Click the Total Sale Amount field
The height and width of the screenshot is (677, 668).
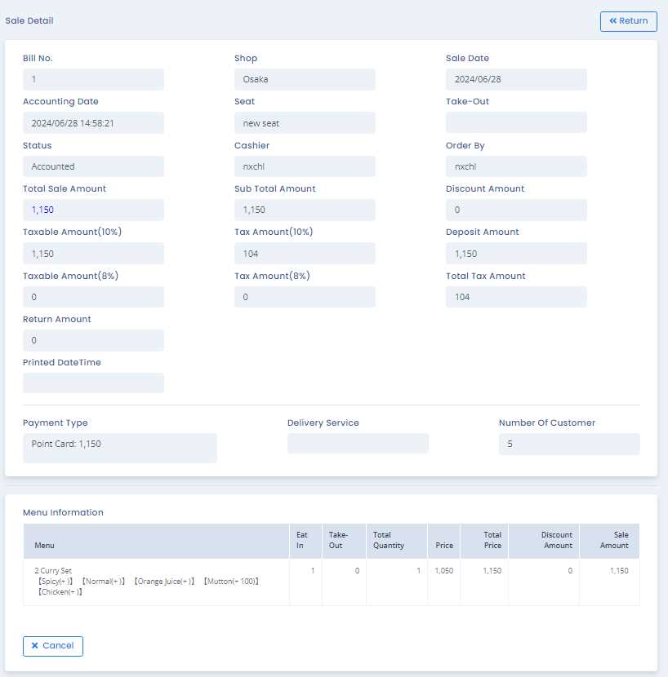[x=93, y=210]
